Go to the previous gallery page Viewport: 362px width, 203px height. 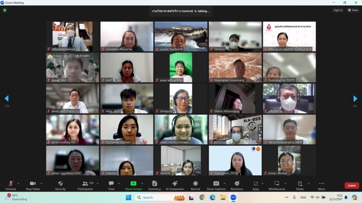pyautogui.click(x=7, y=98)
